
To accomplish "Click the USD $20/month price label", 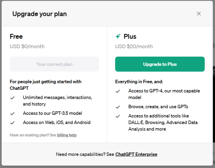I will coord(134,47).
